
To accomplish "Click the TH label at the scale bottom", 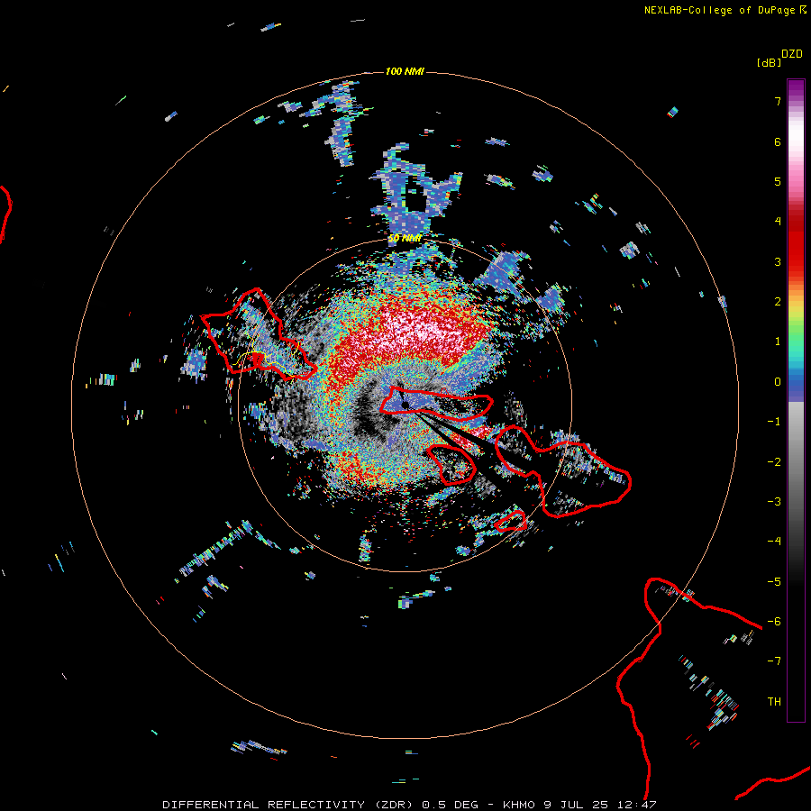I will [774, 702].
